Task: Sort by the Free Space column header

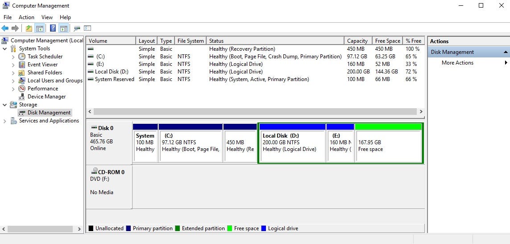Action: point(387,41)
